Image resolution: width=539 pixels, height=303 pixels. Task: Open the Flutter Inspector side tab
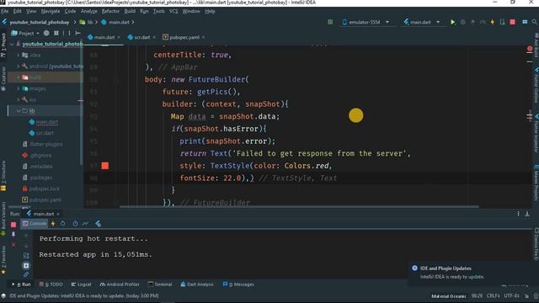tap(536, 134)
